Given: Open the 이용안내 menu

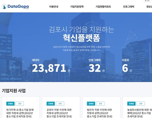Looking at the screenshot, I should coord(54,7).
